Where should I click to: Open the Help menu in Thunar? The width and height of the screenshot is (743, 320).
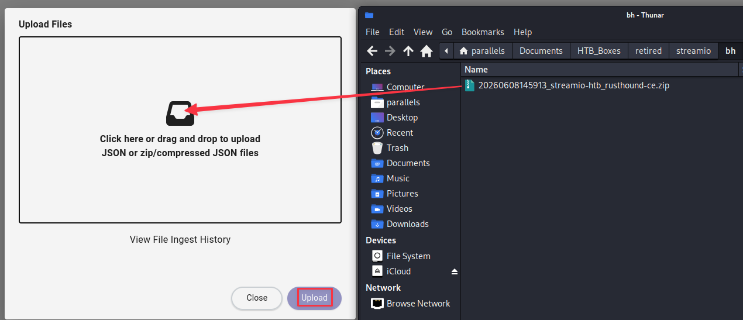point(522,32)
